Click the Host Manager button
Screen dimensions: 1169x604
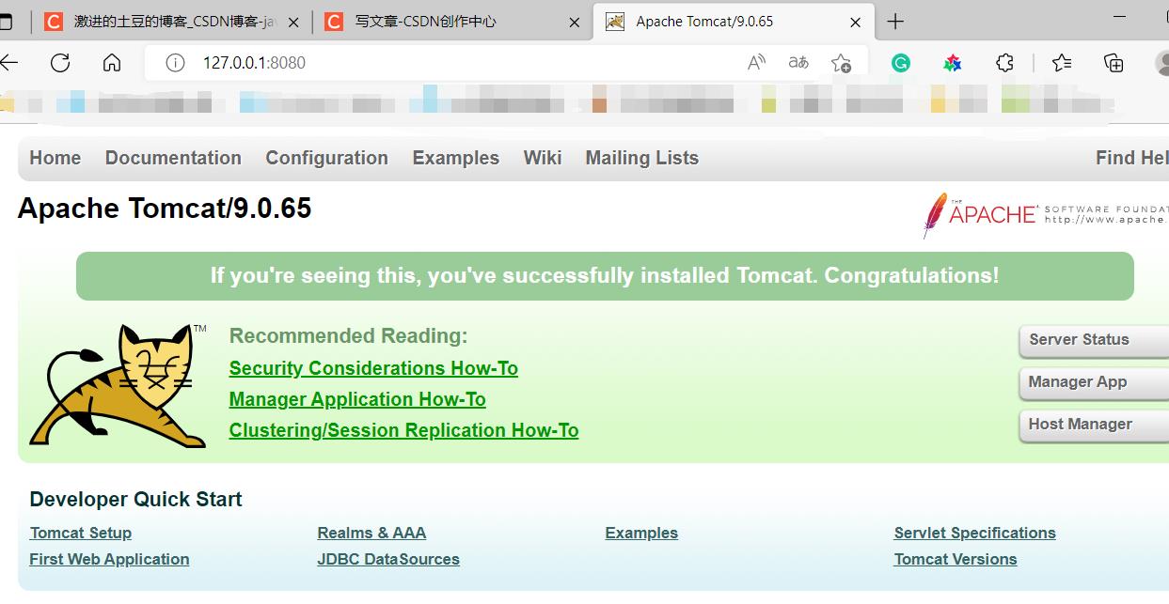[1094, 425]
